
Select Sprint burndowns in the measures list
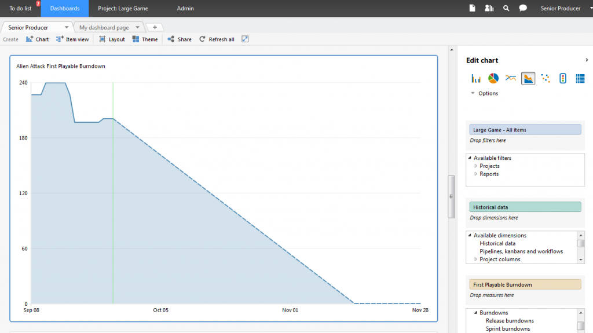pyautogui.click(x=507, y=329)
